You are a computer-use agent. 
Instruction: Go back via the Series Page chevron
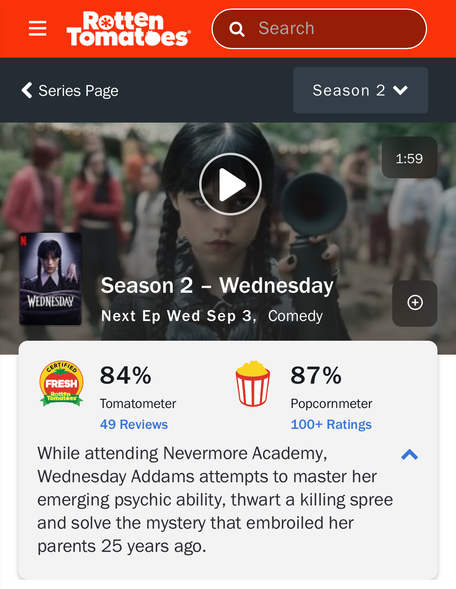(27, 90)
